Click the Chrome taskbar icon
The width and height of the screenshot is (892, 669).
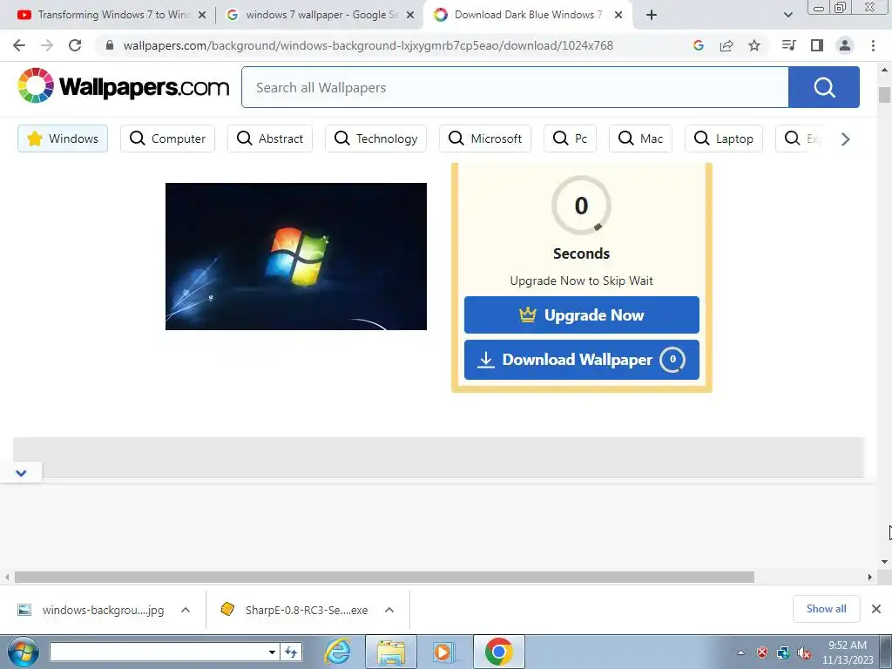point(498,652)
